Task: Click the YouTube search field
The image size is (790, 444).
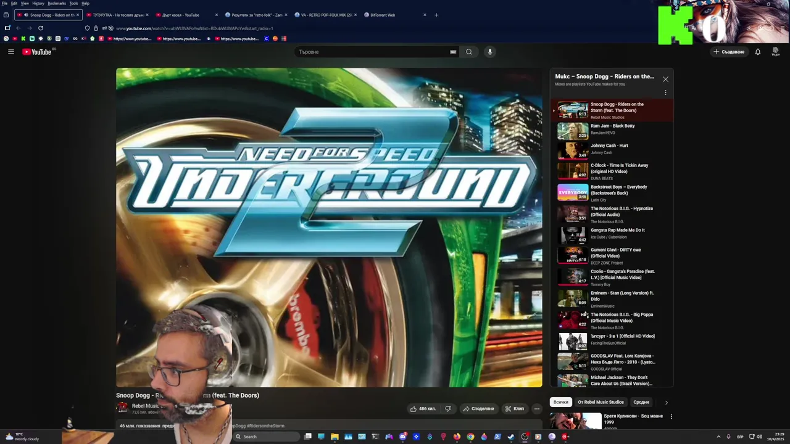Action: [x=373, y=52]
